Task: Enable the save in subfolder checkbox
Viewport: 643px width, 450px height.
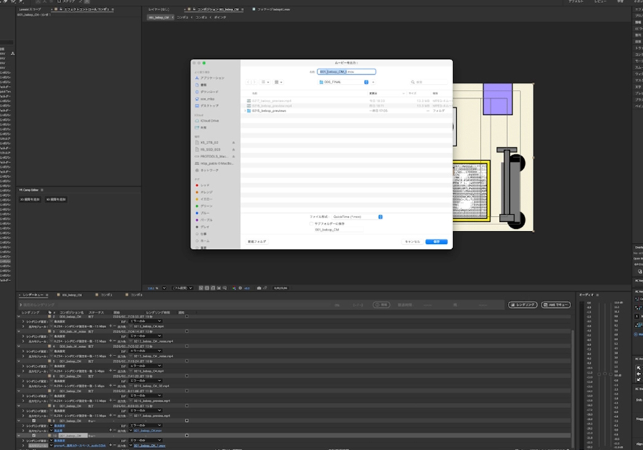Action: tap(312, 223)
